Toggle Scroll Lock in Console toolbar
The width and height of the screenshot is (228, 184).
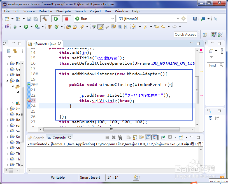point(135,137)
